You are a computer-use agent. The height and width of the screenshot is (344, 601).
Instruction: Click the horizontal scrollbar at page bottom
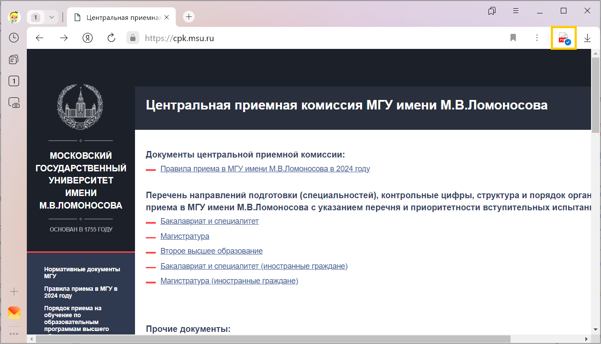click(x=273, y=338)
